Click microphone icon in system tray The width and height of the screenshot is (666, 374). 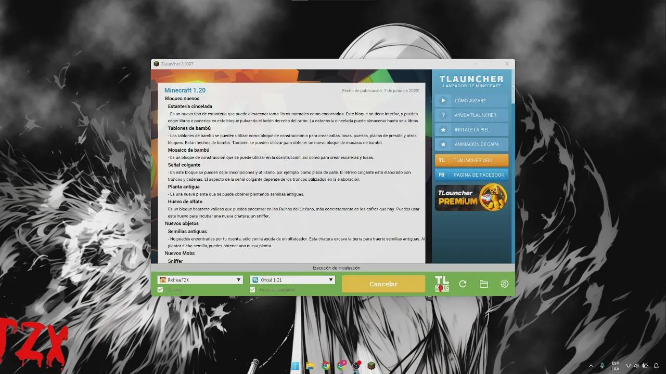click(602, 366)
